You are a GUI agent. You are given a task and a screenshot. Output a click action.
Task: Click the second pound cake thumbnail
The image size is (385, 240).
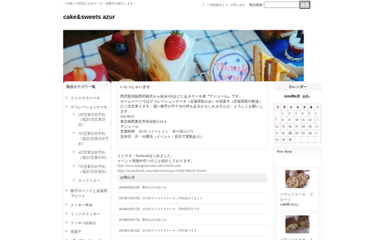[x=297, y=225]
